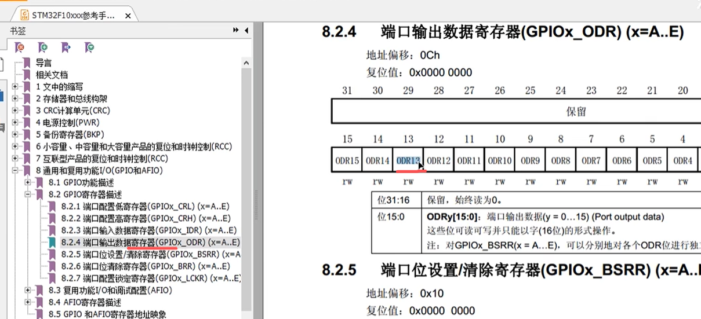
Task: Click the ODR11 bit cell
Action: 469,160
